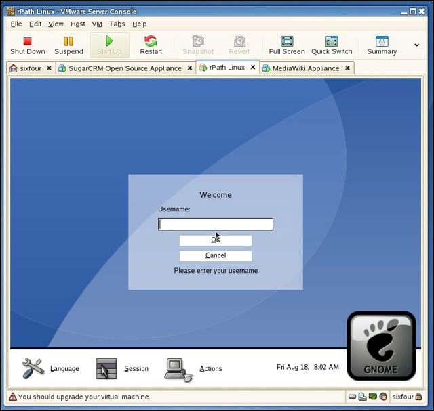434x411 pixels.
Task: Open the Session chooser icon
Action: (x=106, y=368)
